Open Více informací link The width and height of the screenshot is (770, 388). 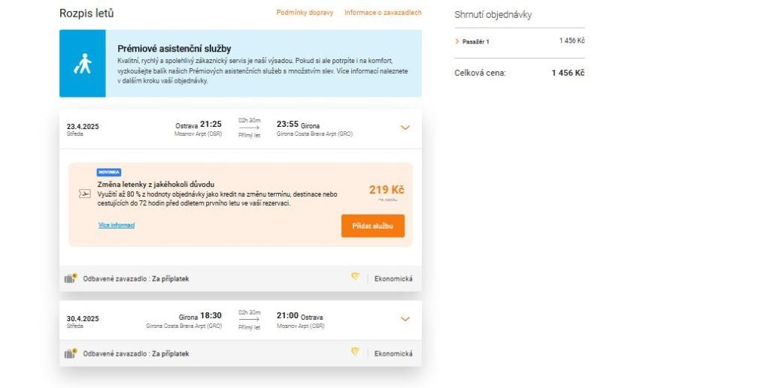pyautogui.click(x=117, y=225)
